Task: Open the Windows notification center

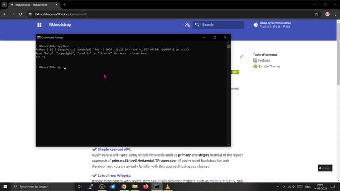Action: pyautogui.click(x=333, y=186)
